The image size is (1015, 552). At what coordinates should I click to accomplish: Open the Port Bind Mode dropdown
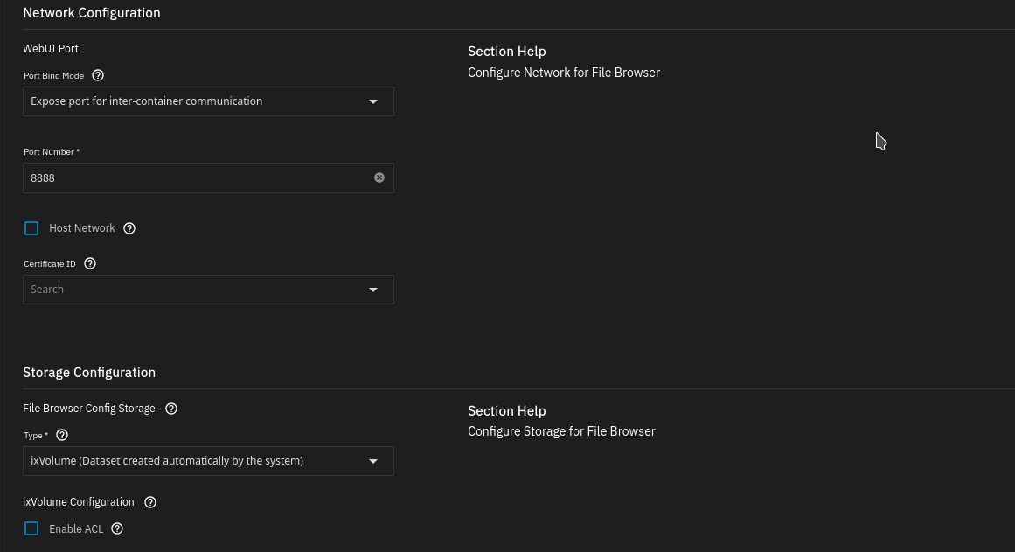tap(208, 101)
